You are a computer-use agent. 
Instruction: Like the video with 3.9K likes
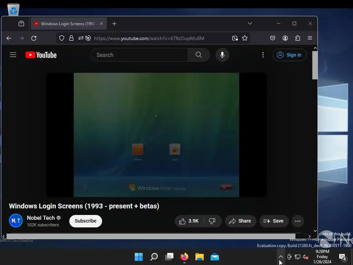[189, 221]
